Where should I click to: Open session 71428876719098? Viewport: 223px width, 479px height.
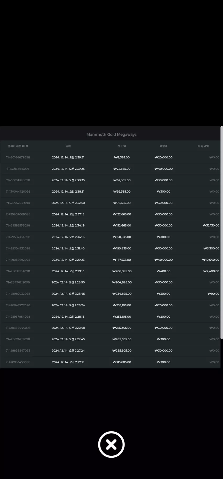point(18,339)
